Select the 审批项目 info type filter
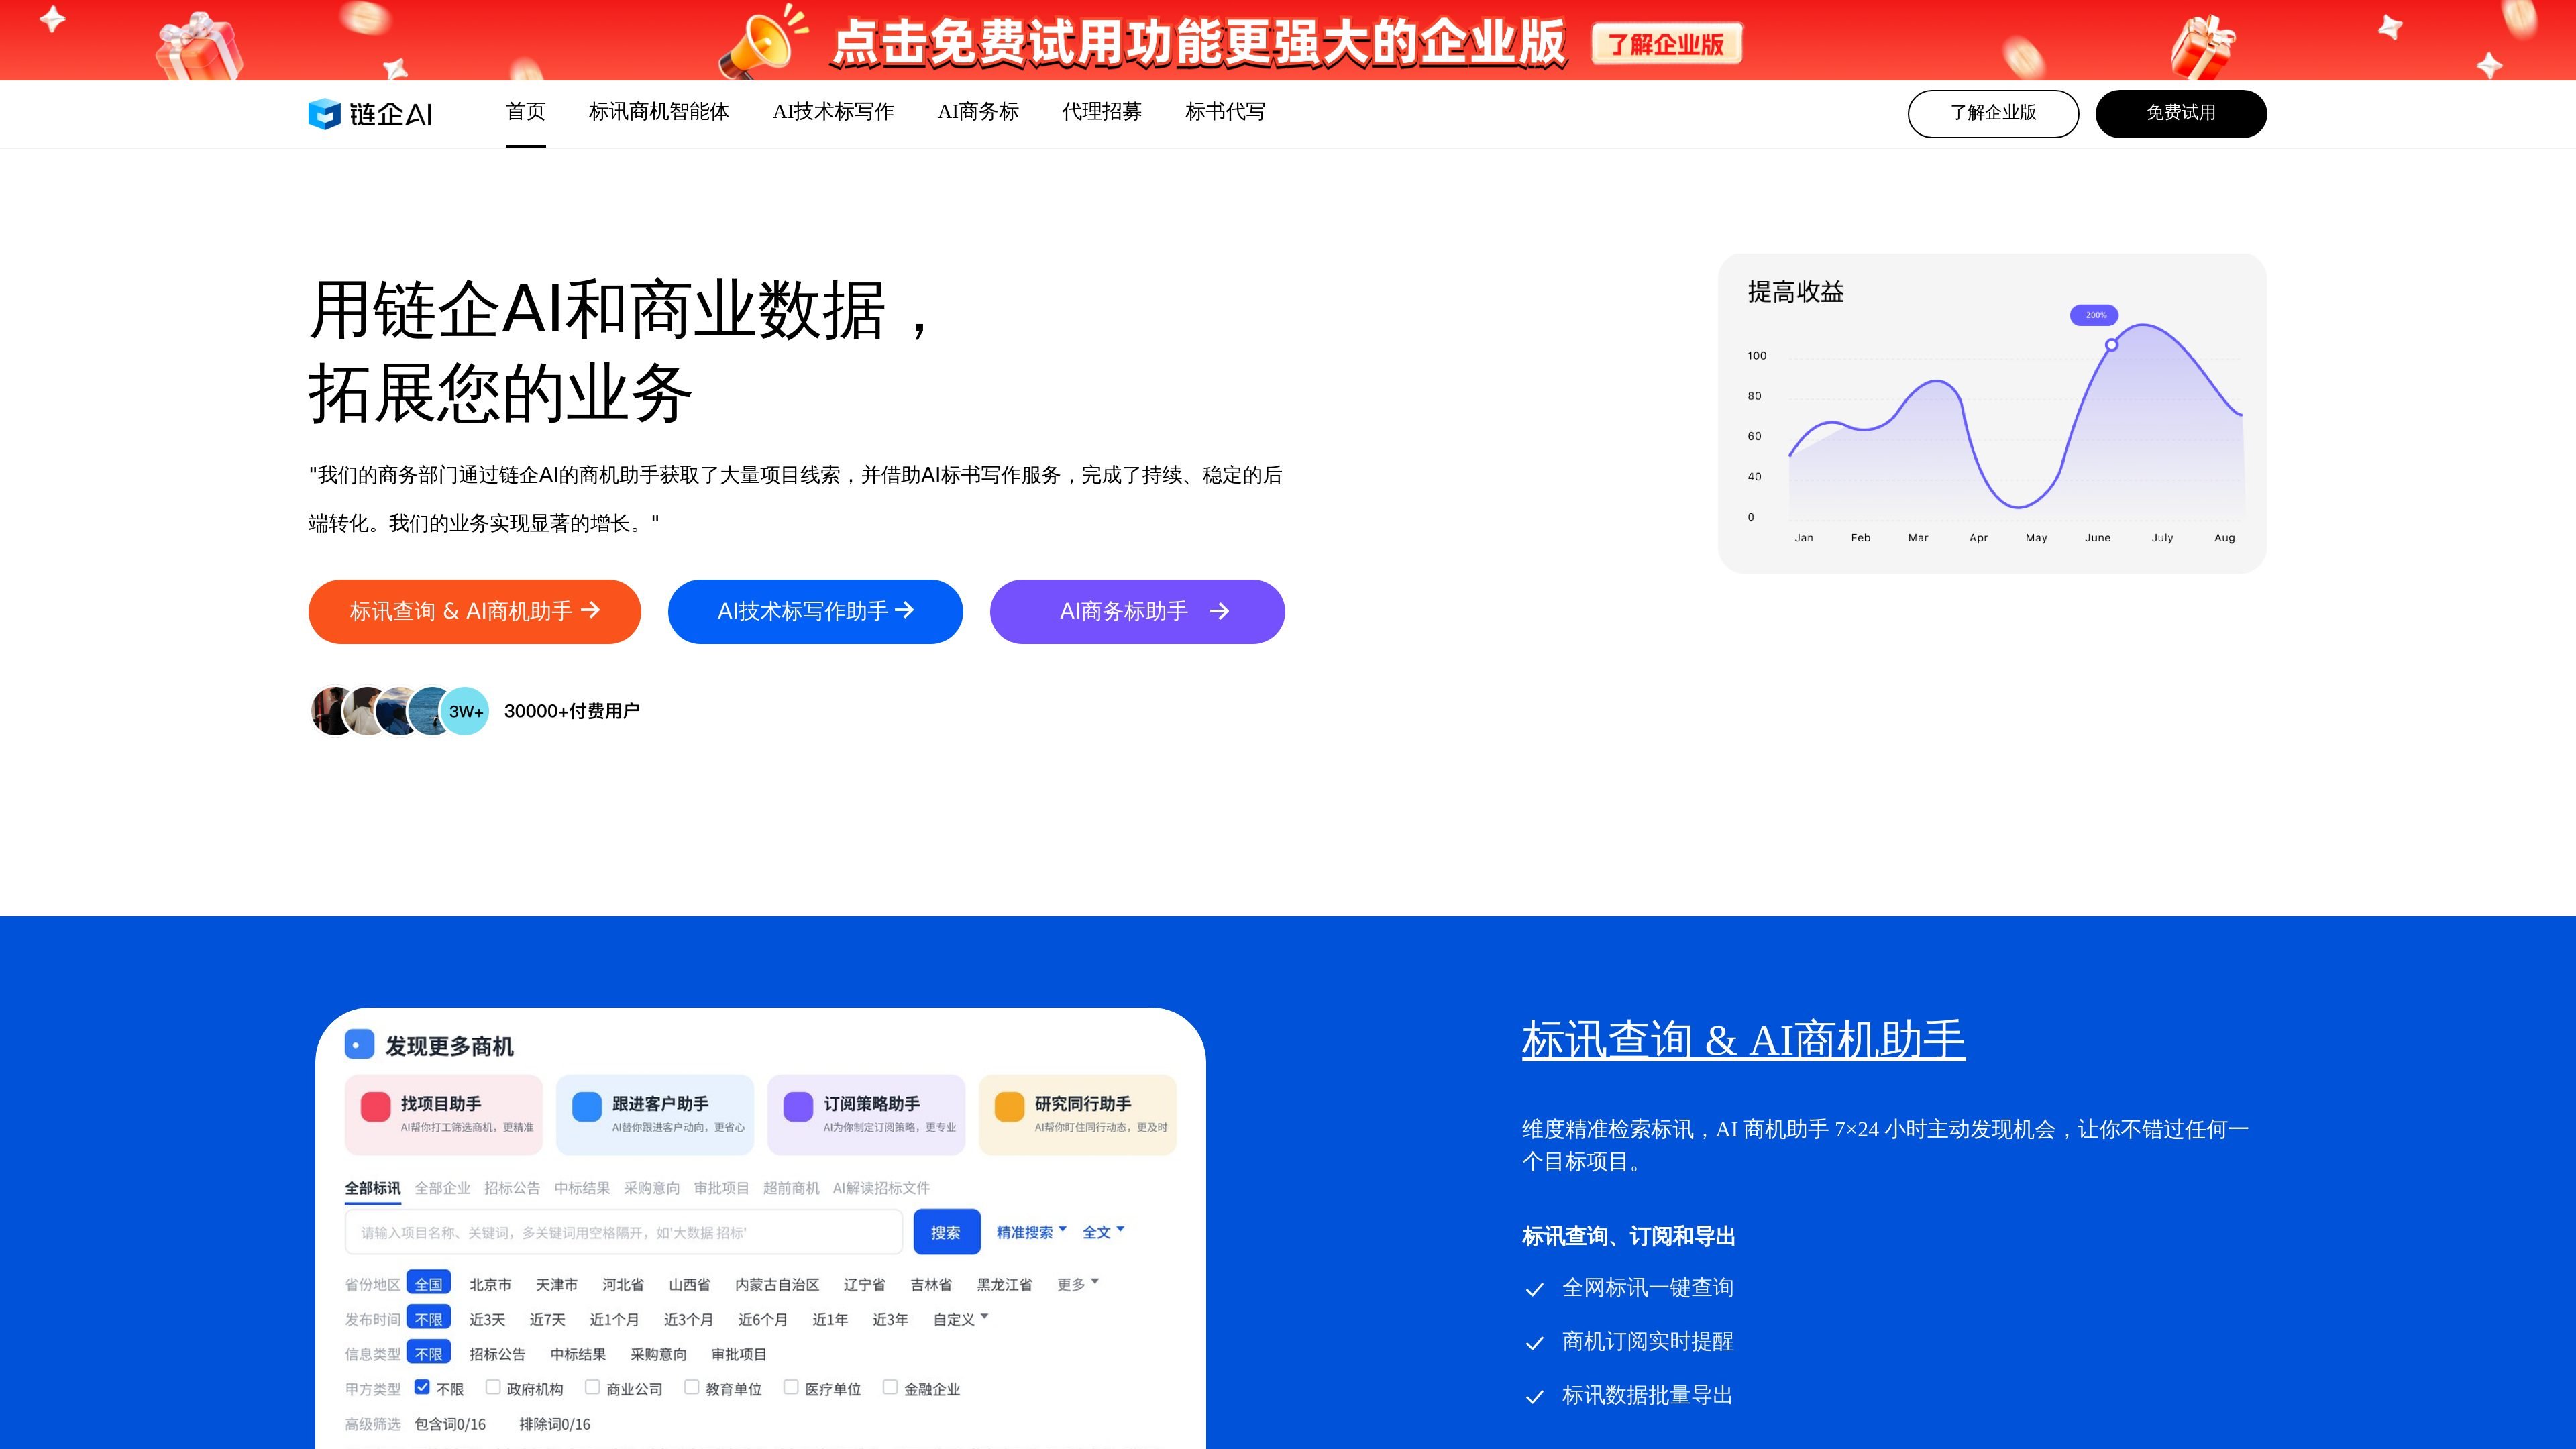The width and height of the screenshot is (2576, 1449). coord(739,1354)
